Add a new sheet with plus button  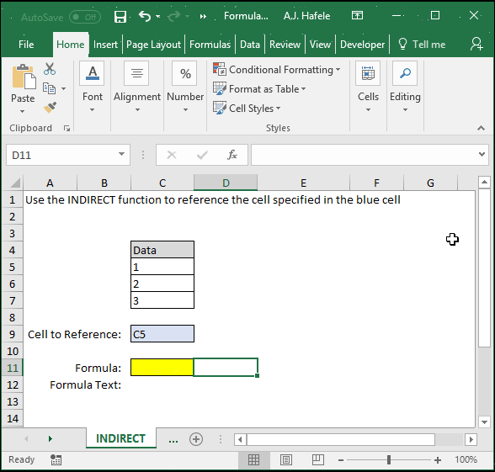point(196,439)
